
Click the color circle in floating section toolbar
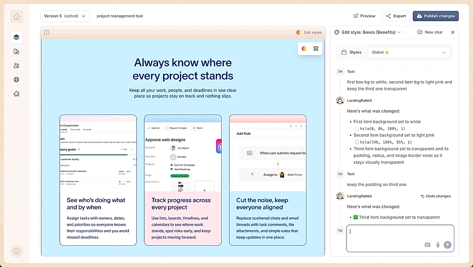304,49
